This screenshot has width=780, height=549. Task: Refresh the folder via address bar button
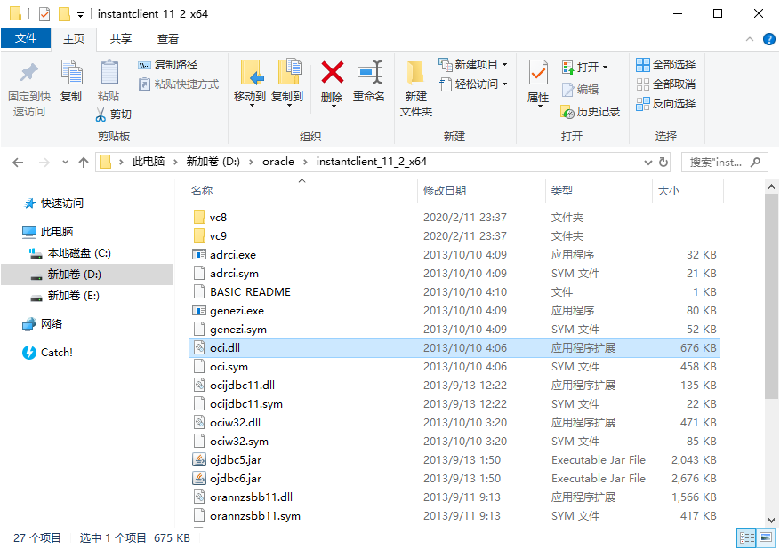[663, 162]
